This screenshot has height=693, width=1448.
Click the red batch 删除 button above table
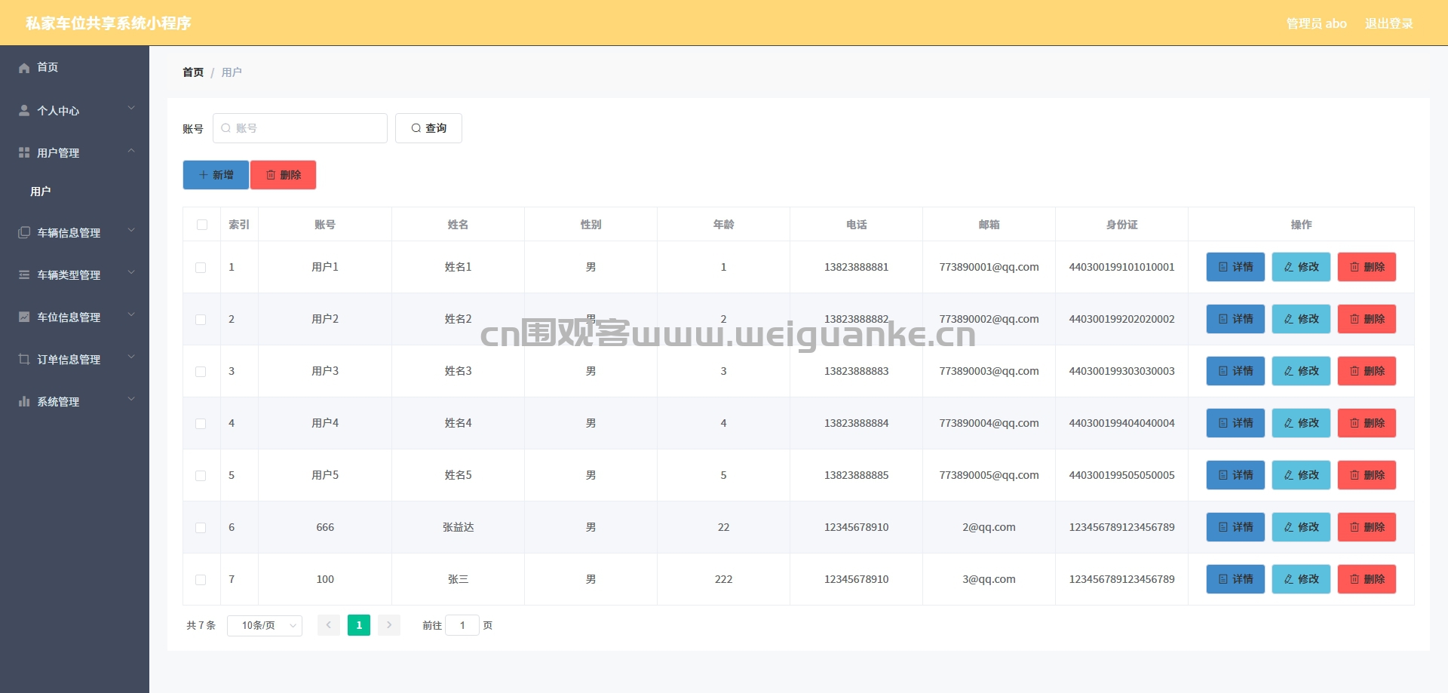tap(283, 175)
